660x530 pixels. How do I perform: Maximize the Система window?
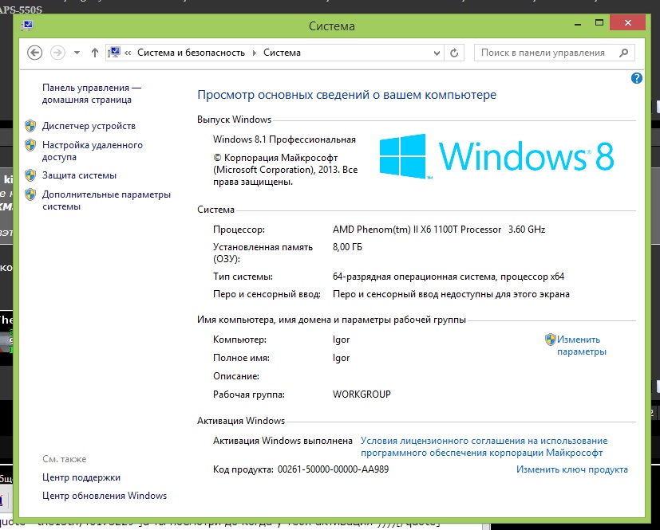[x=599, y=22]
